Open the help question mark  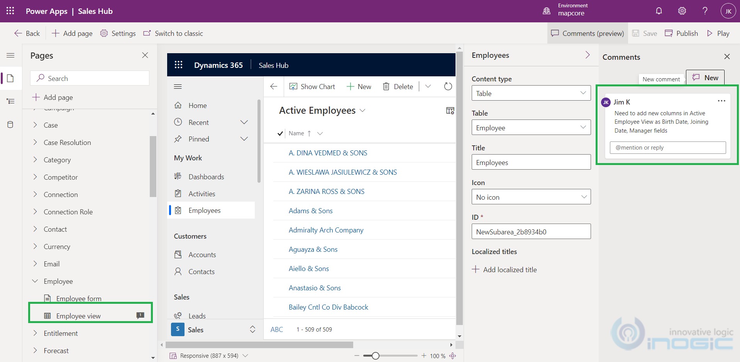pos(705,11)
